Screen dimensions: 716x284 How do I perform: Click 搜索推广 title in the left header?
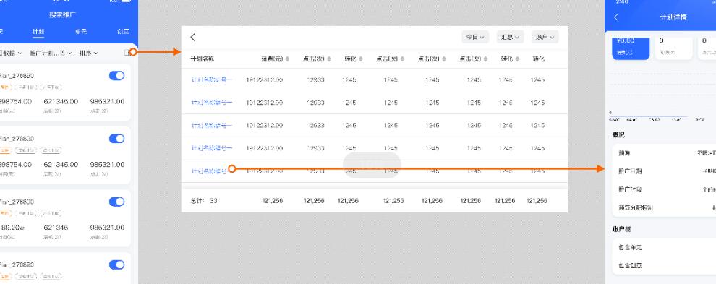[x=61, y=14]
